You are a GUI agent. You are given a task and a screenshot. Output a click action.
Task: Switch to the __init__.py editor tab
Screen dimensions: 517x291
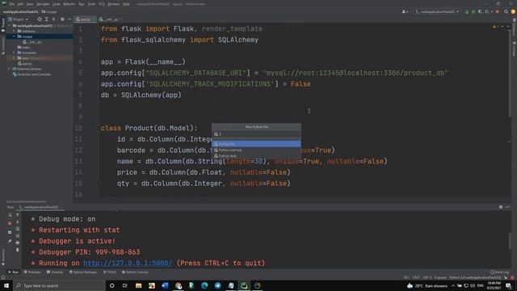click(x=109, y=19)
